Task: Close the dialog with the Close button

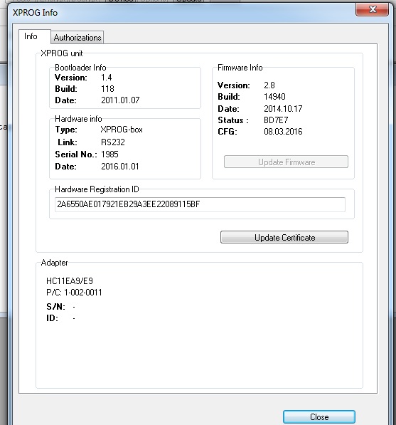Action: (319, 416)
